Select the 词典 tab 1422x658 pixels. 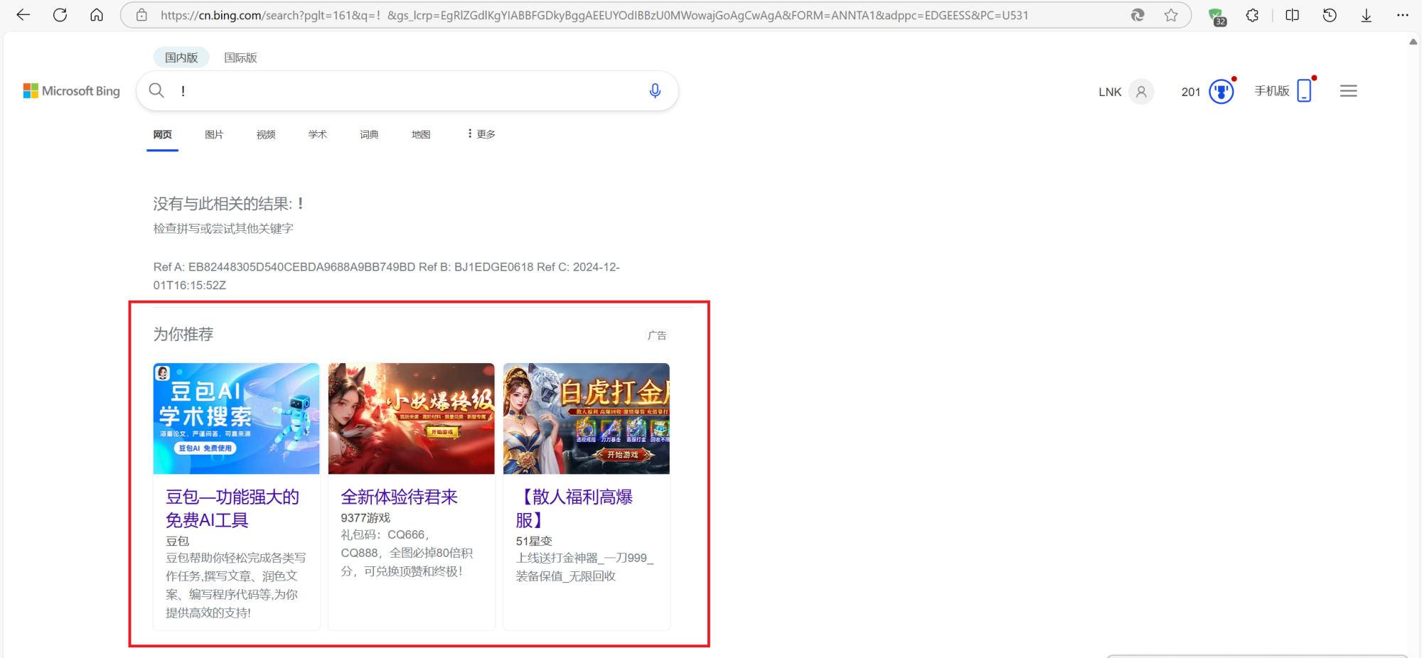[369, 134]
